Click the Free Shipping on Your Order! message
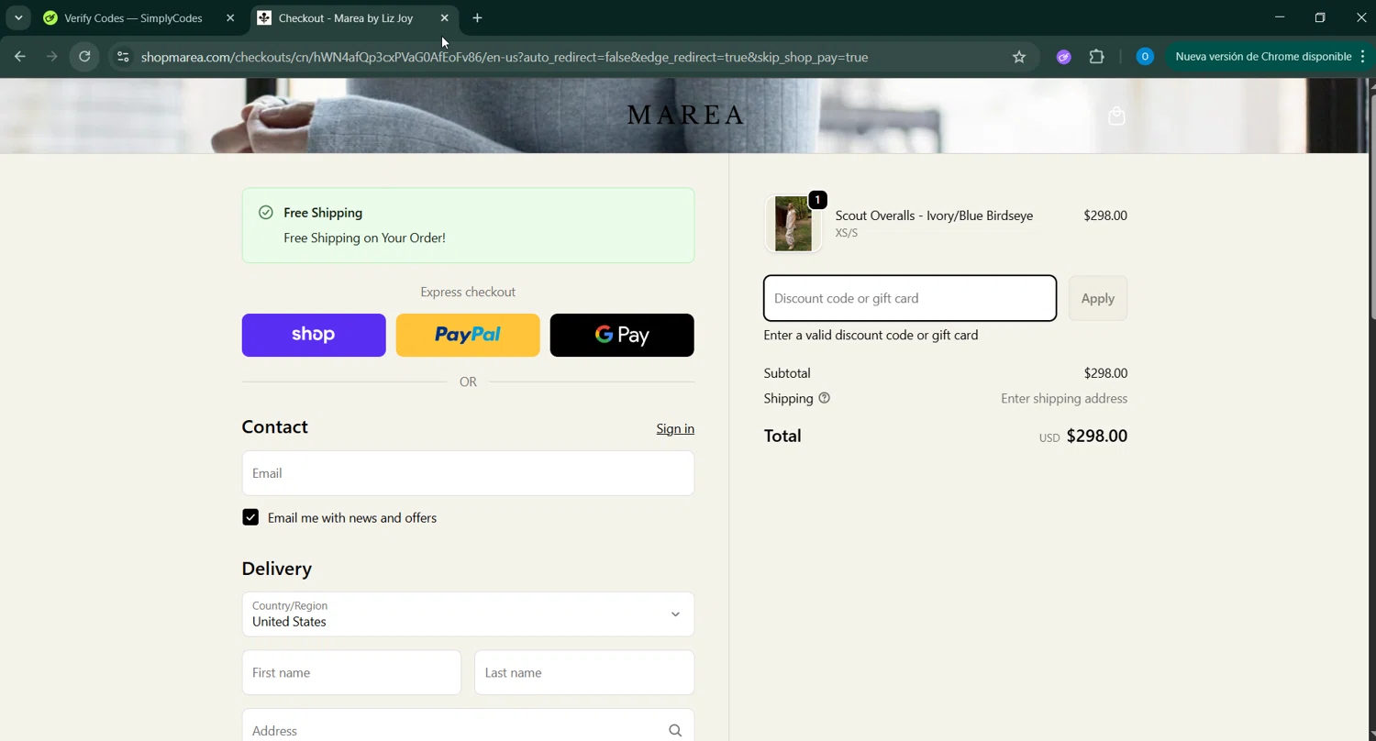This screenshot has width=1376, height=741. [364, 238]
